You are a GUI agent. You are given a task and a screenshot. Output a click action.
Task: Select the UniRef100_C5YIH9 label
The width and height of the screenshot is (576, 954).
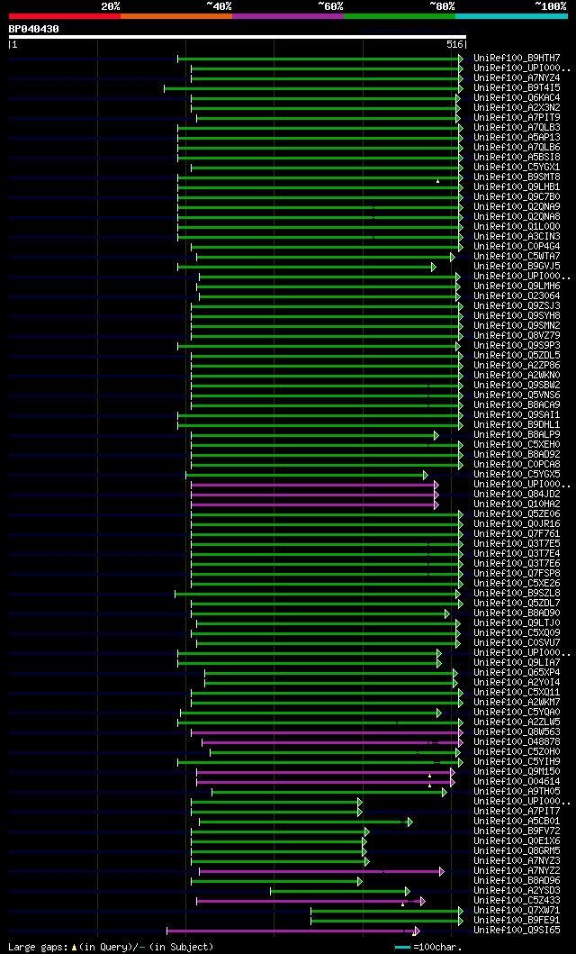(x=517, y=762)
